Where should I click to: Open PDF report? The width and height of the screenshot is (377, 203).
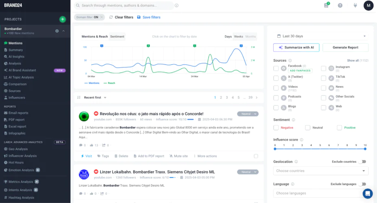16,120
